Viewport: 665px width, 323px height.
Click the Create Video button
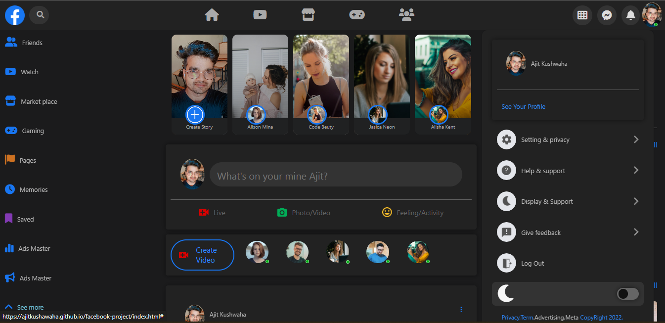click(202, 255)
